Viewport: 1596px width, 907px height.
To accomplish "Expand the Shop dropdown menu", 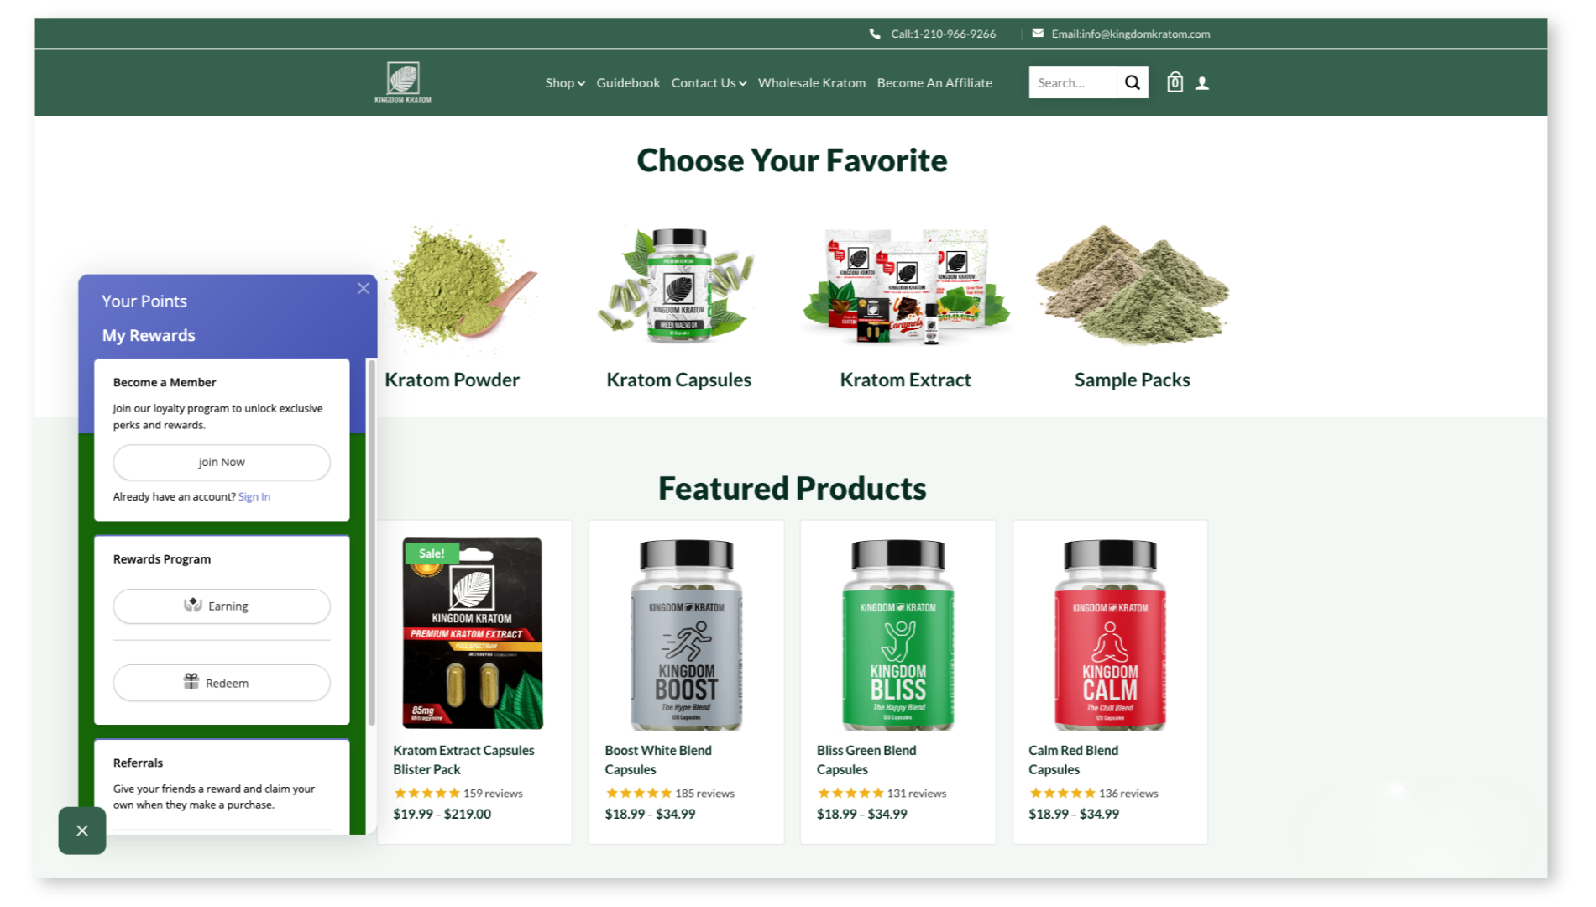I will [565, 82].
